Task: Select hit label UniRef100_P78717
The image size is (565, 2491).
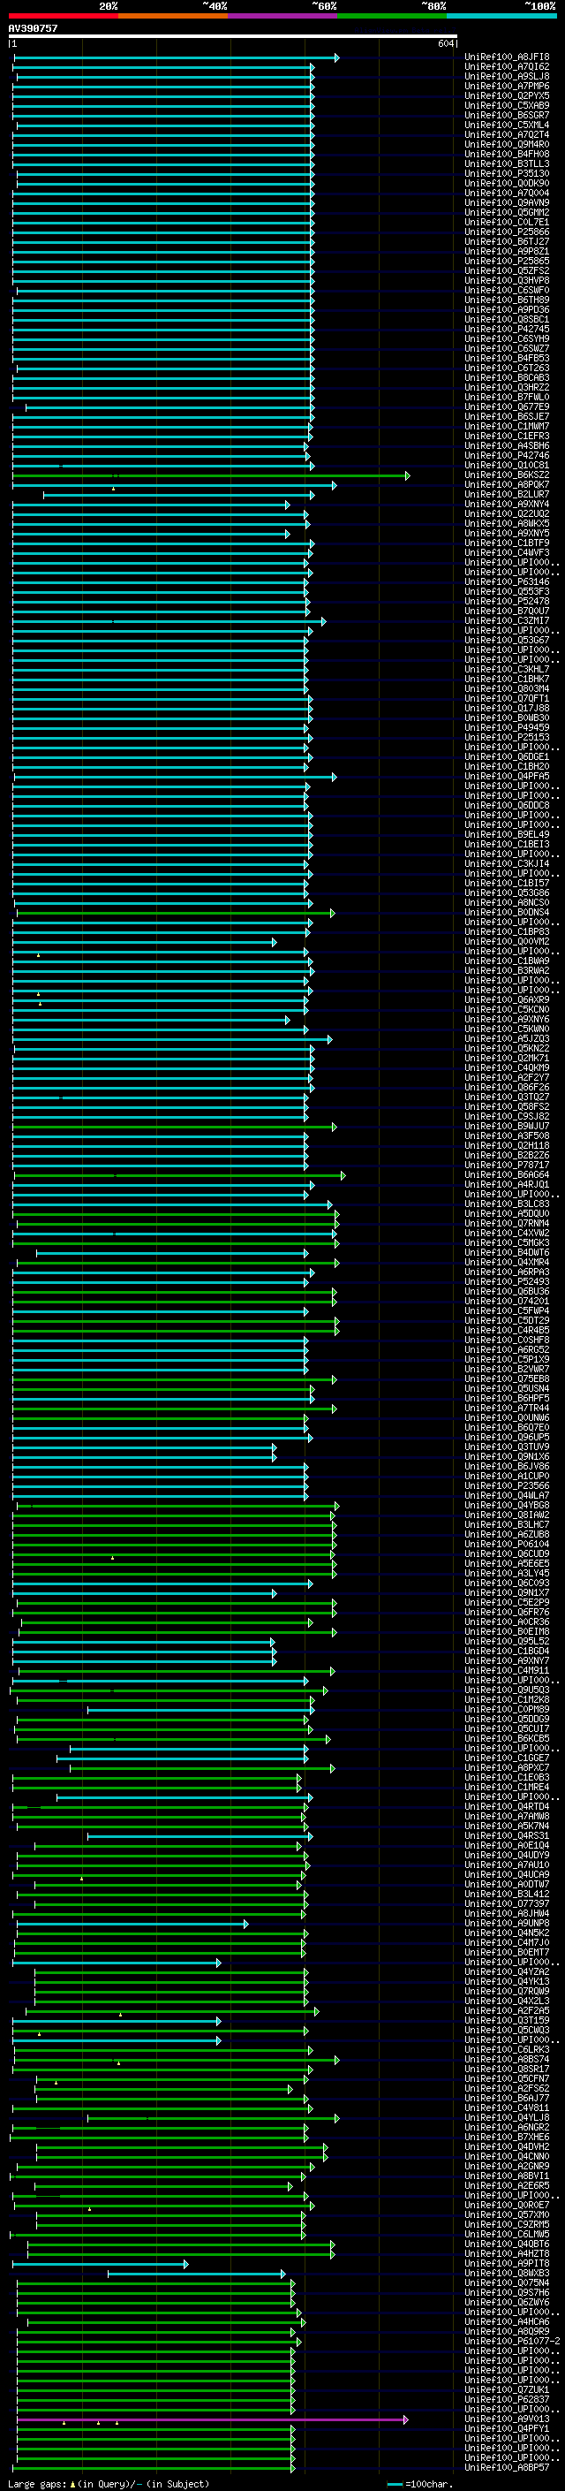Action: tap(507, 1166)
